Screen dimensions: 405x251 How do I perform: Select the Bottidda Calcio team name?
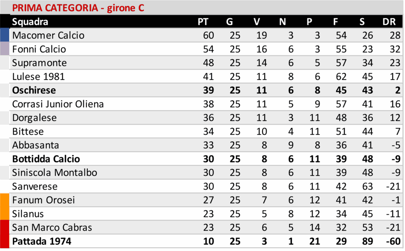tap(46, 159)
